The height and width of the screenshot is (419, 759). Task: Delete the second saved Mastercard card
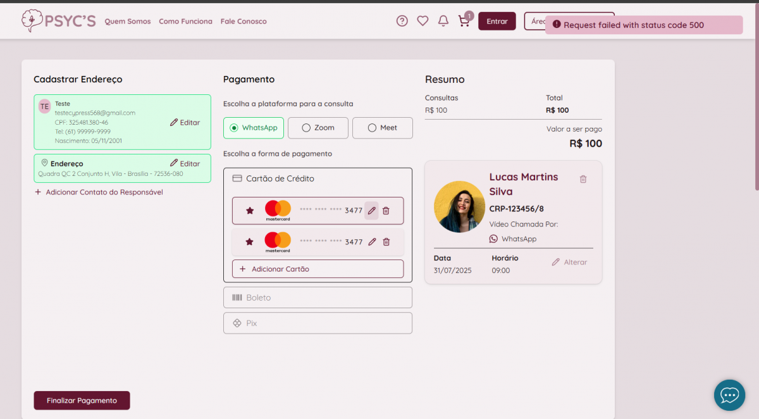386,242
